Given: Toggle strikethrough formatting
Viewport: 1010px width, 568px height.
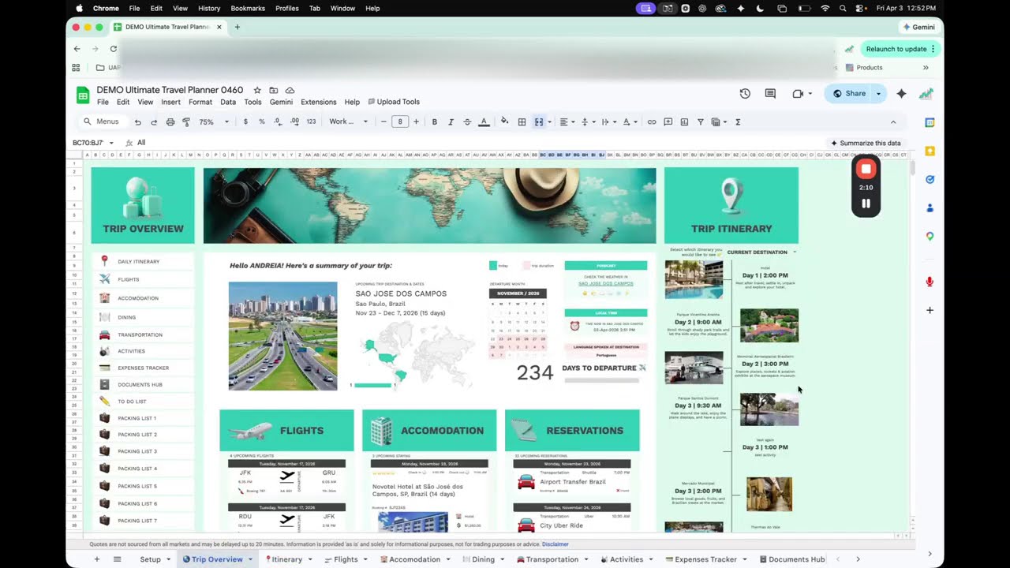Looking at the screenshot, I should tap(467, 122).
